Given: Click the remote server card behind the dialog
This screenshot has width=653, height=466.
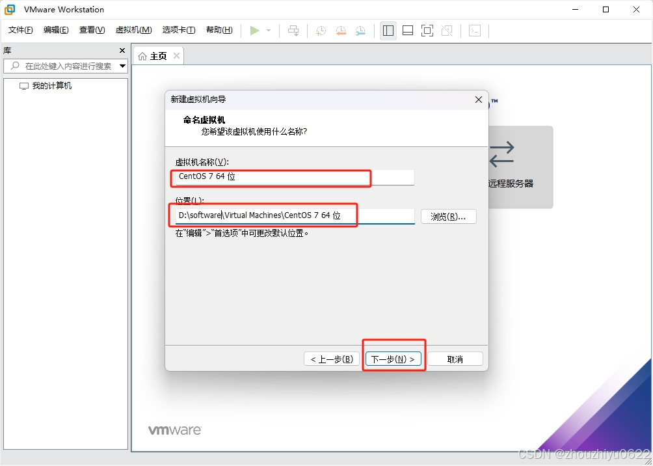Looking at the screenshot, I should [x=520, y=167].
